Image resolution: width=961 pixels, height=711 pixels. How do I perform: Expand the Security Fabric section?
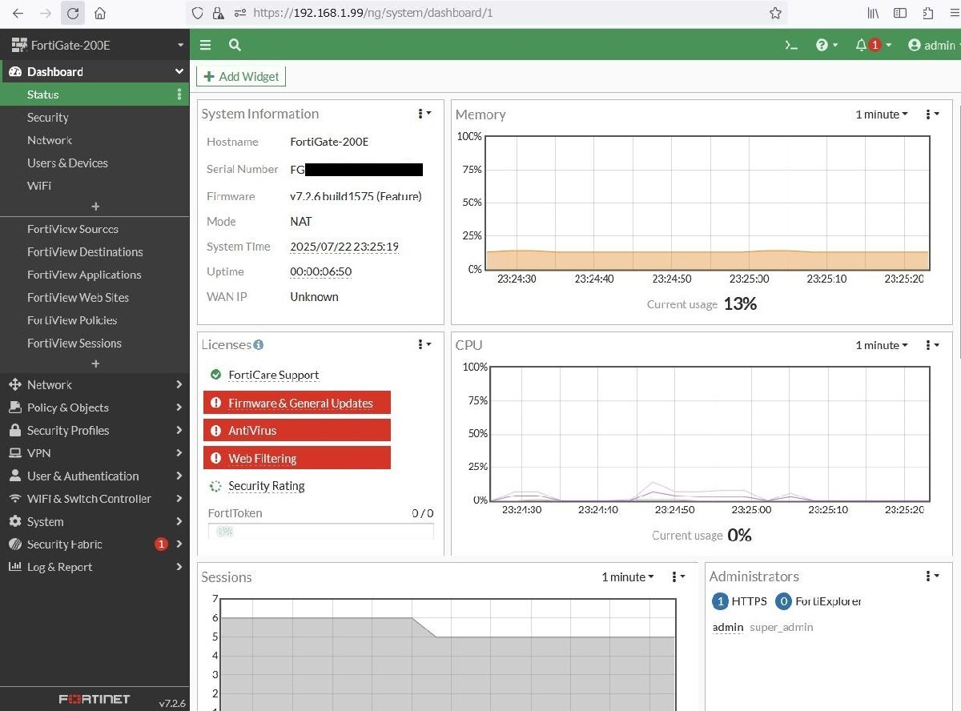(95, 544)
